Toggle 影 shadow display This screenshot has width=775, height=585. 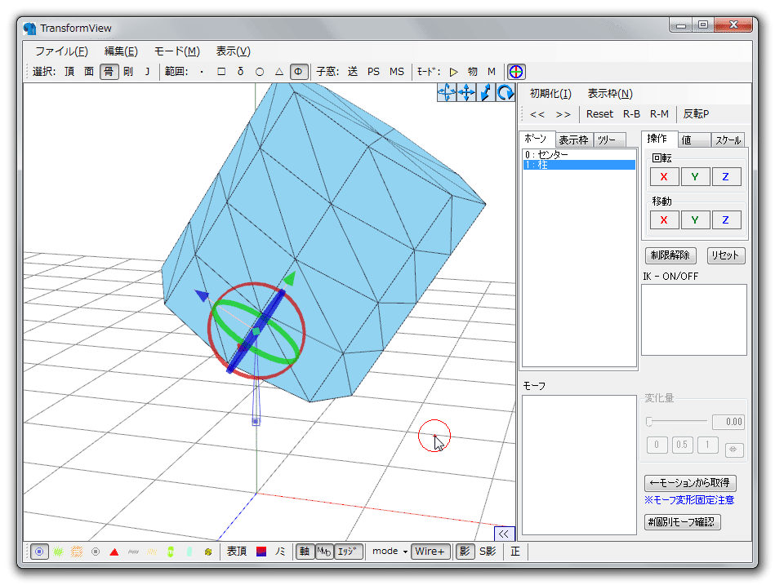(465, 552)
